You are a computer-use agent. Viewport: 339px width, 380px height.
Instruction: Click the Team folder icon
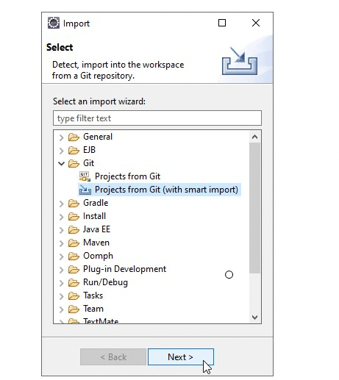(x=74, y=309)
